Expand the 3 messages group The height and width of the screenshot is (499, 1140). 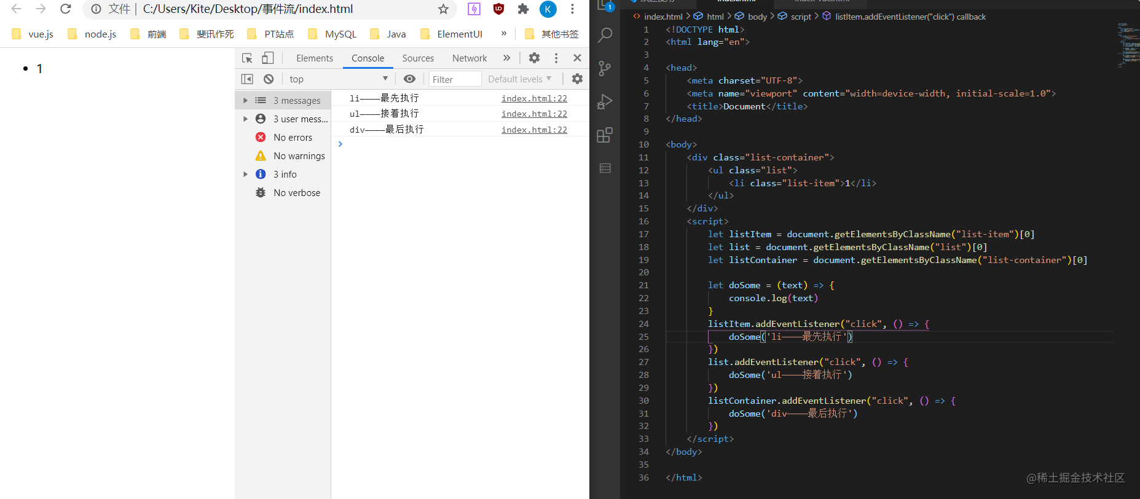tap(245, 100)
